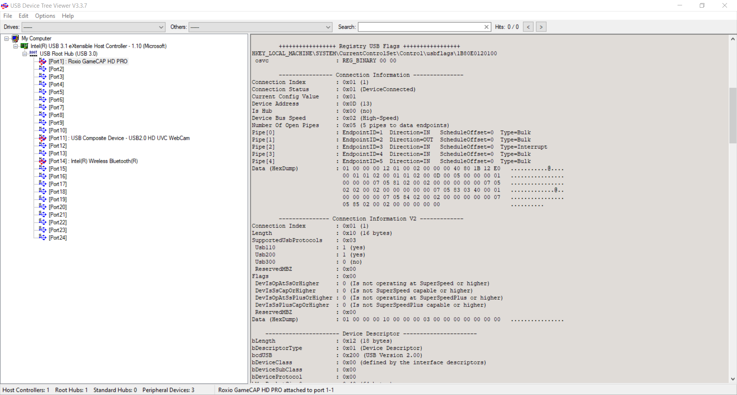This screenshot has width=737, height=395.
Task: Select the Port19 tree item label
Action: tap(58, 199)
